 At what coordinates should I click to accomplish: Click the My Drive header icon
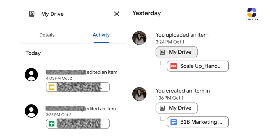point(32,14)
